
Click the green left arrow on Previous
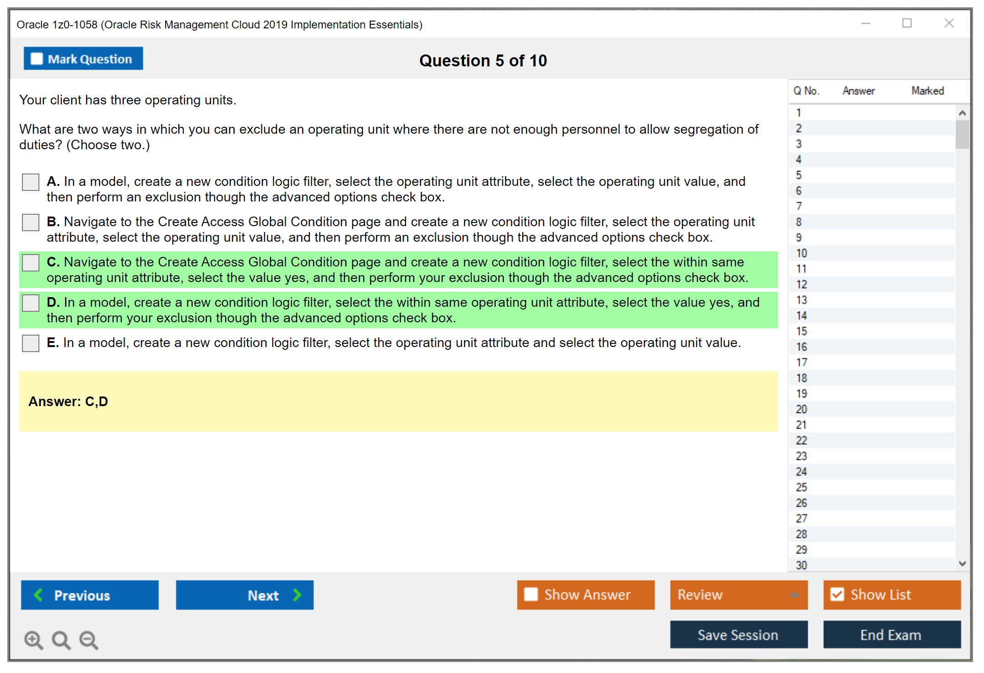click(39, 595)
